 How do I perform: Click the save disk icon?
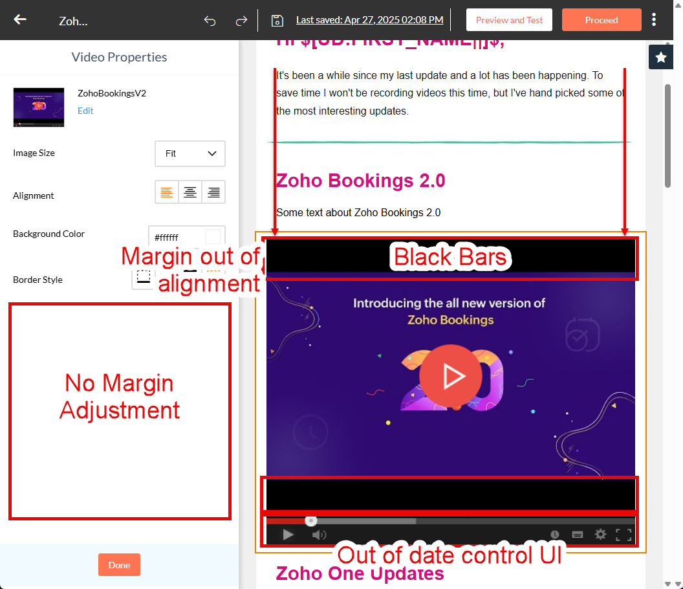click(277, 21)
